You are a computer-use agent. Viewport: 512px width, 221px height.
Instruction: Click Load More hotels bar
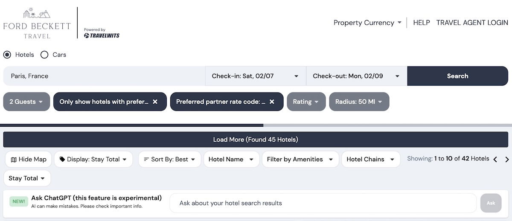coord(256,140)
